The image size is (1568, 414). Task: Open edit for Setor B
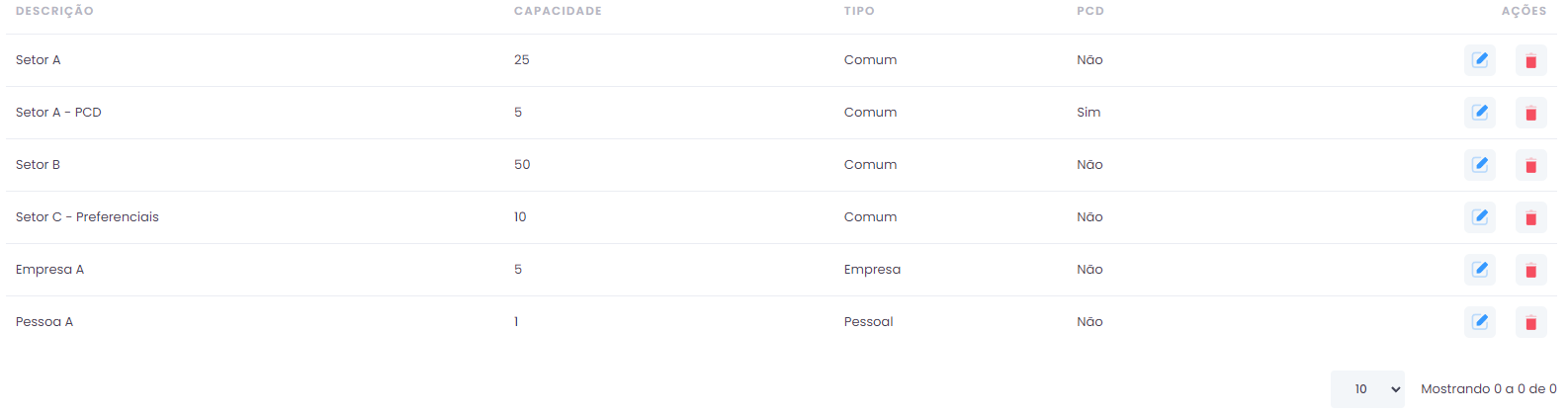pos(1479,165)
